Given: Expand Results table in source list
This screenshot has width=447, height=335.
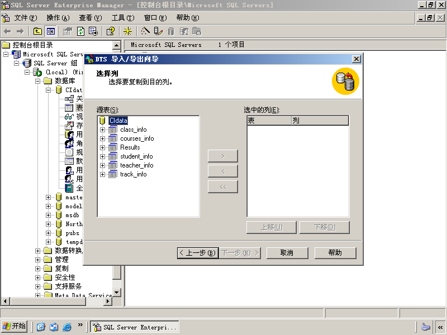Looking at the screenshot, I should click(x=103, y=147).
